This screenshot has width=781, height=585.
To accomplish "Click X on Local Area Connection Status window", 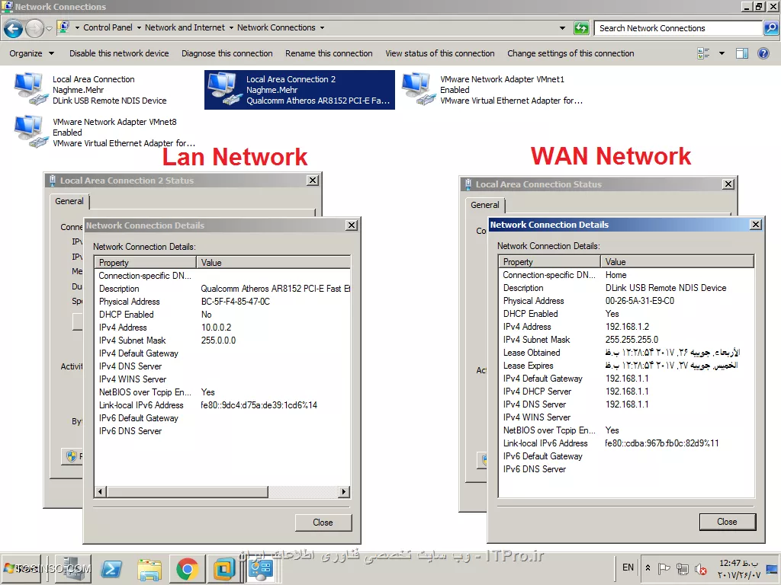I will click(x=728, y=184).
